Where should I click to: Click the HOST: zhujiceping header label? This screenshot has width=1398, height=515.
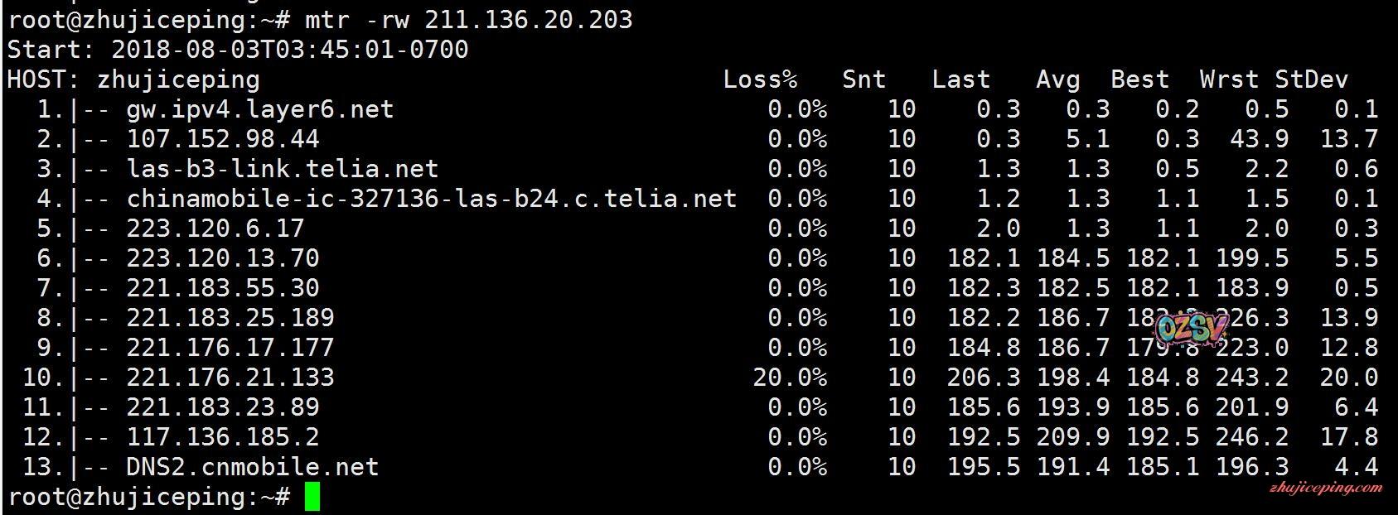133,79
